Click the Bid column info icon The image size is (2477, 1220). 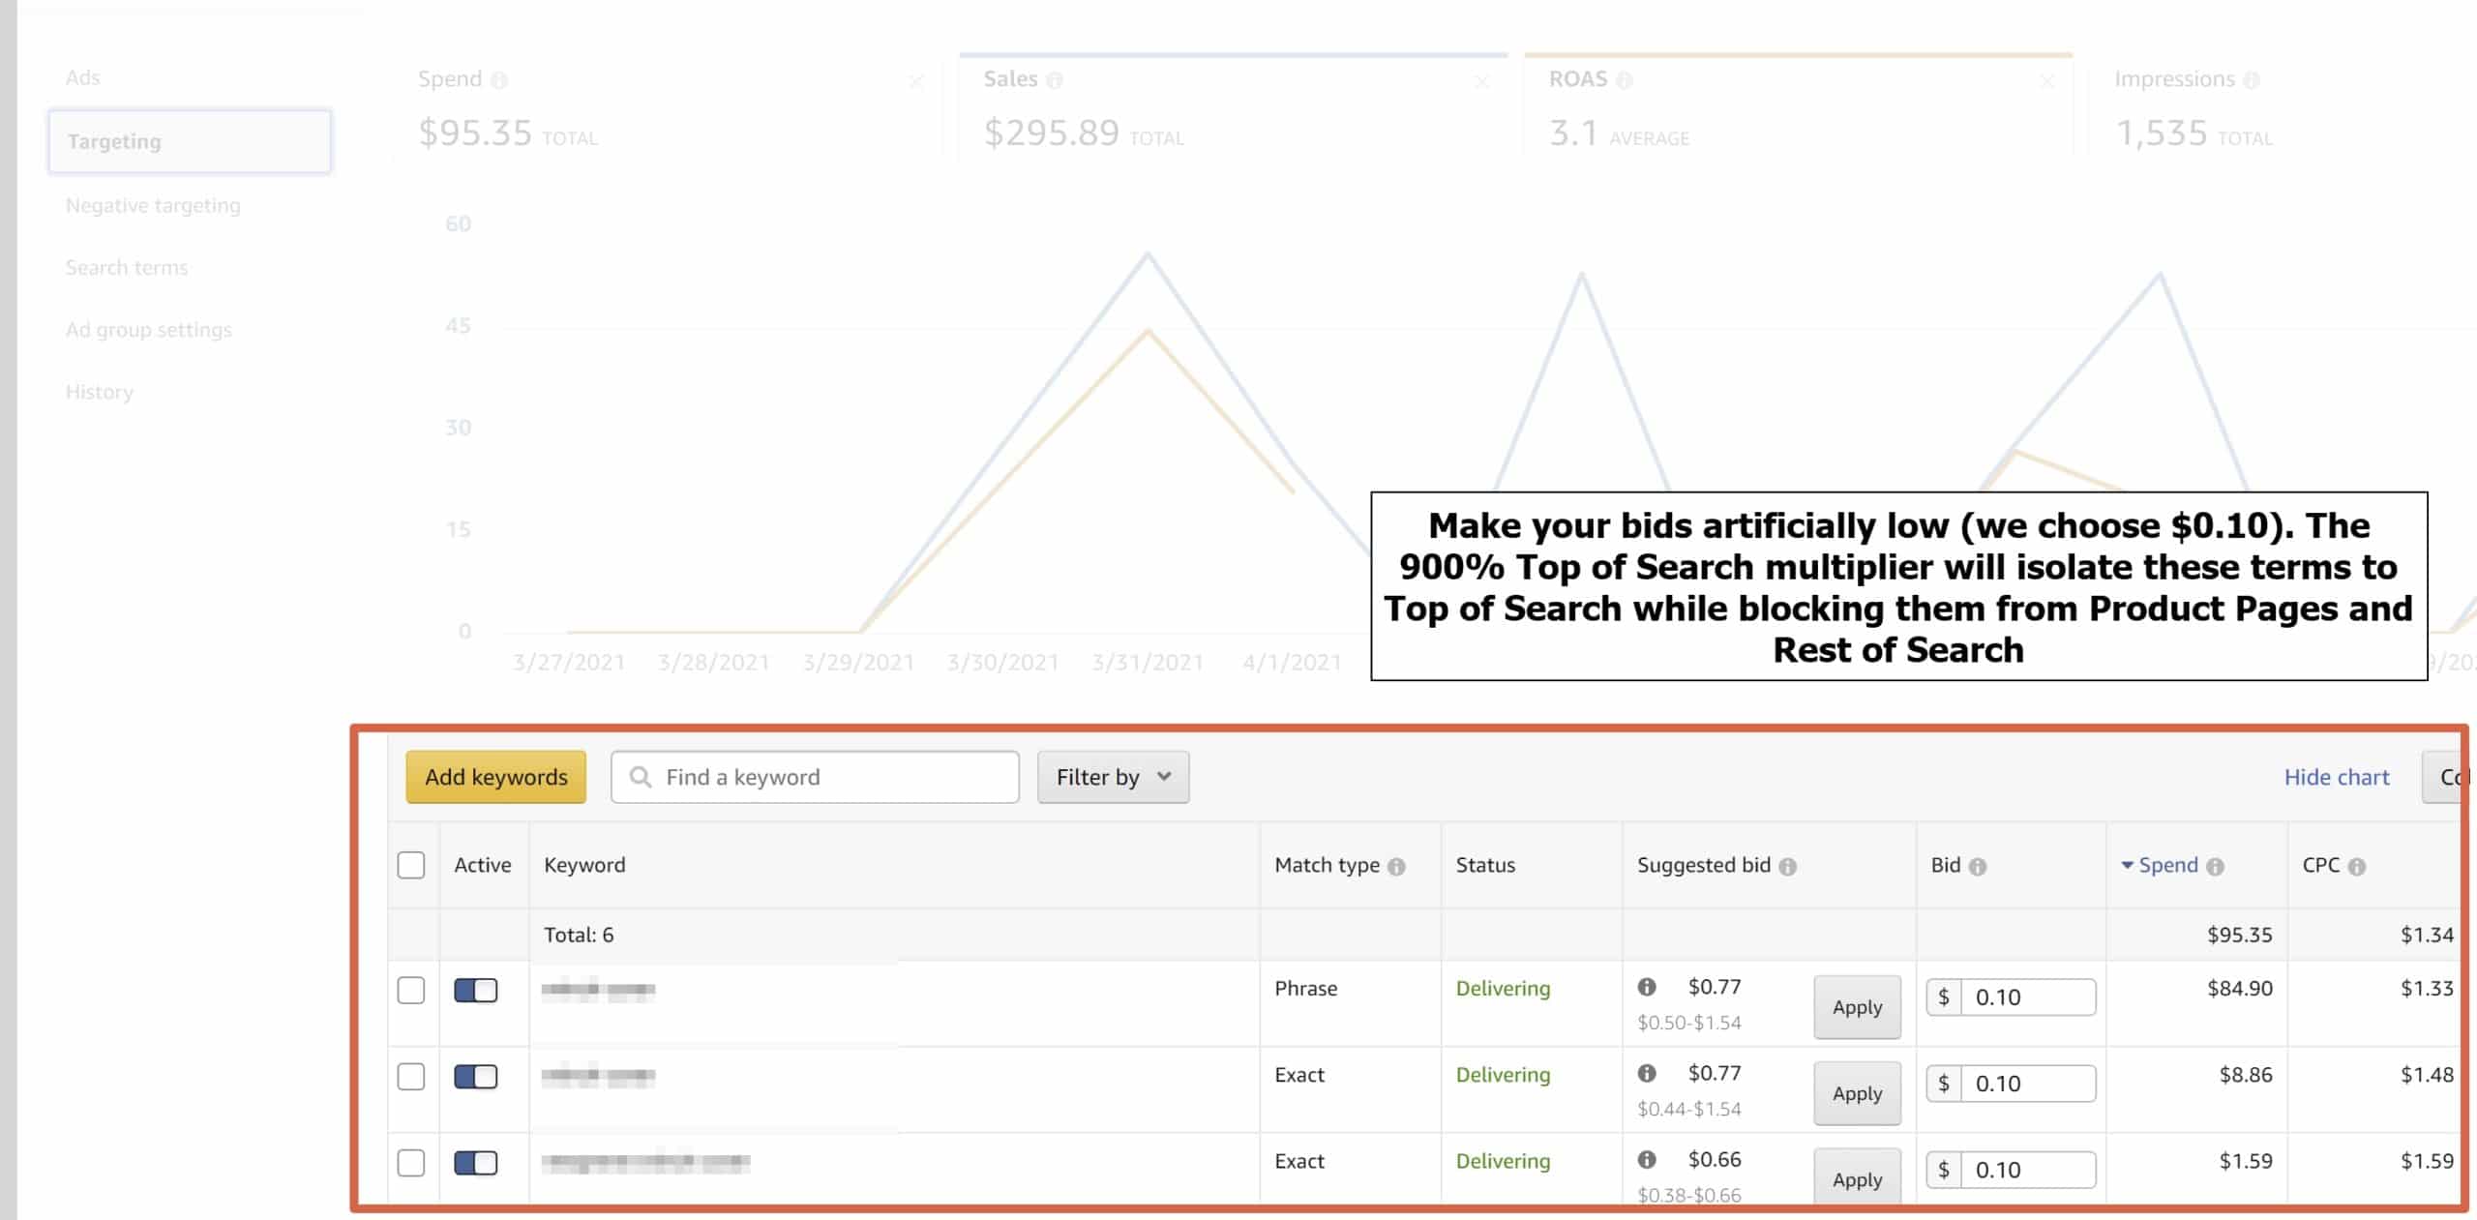pos(1978,867)
